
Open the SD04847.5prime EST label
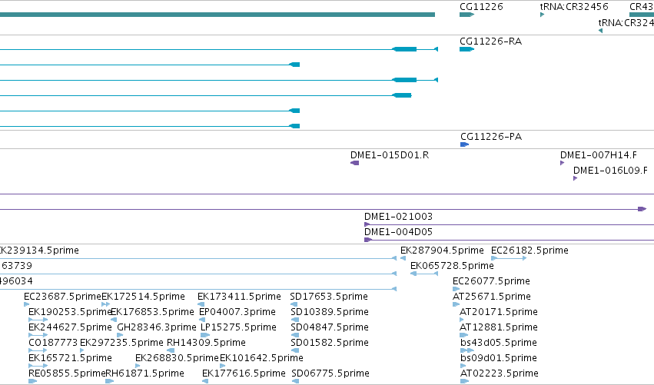click(x=330, y=327)
